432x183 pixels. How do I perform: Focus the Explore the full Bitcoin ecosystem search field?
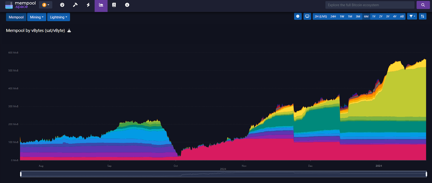click(x=370, y=5)
